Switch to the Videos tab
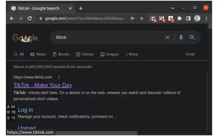The width and height of the screenshot is (218, 136). tap(85, 54)
